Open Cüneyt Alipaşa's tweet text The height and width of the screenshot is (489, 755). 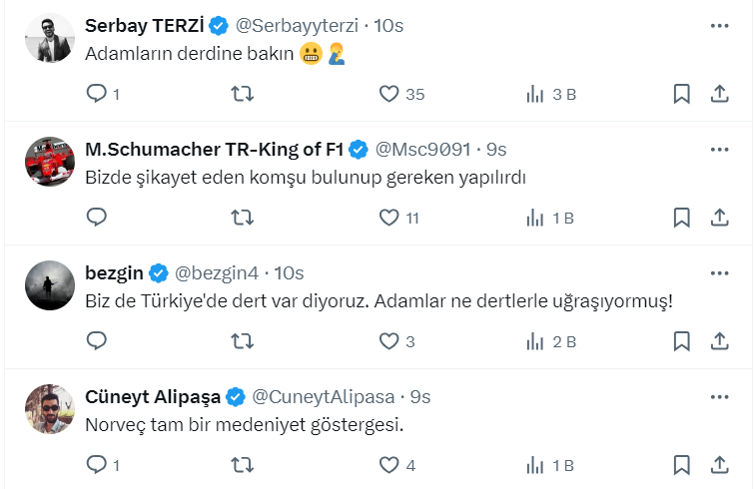click(244, 424)
